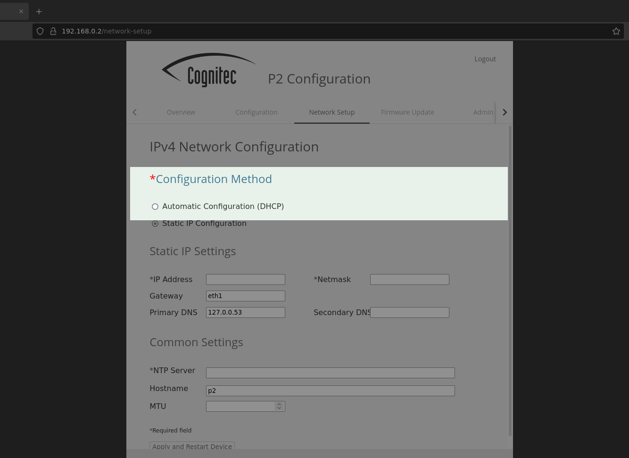Click the Netmask input field
This screenshot has height=458, width=629.
point(410,279)
